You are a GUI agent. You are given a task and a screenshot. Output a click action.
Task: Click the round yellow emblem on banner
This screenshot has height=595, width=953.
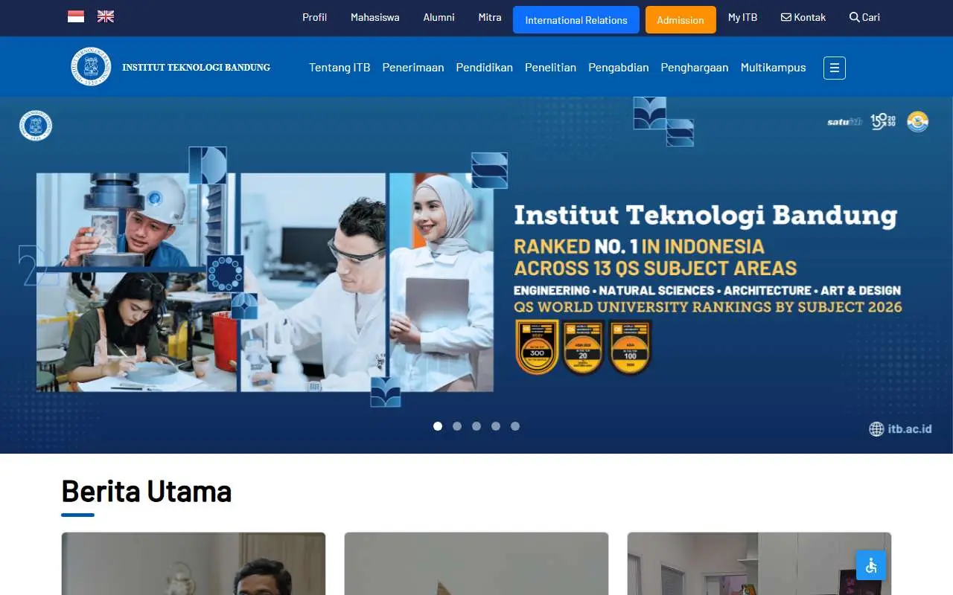coord(917,121)
